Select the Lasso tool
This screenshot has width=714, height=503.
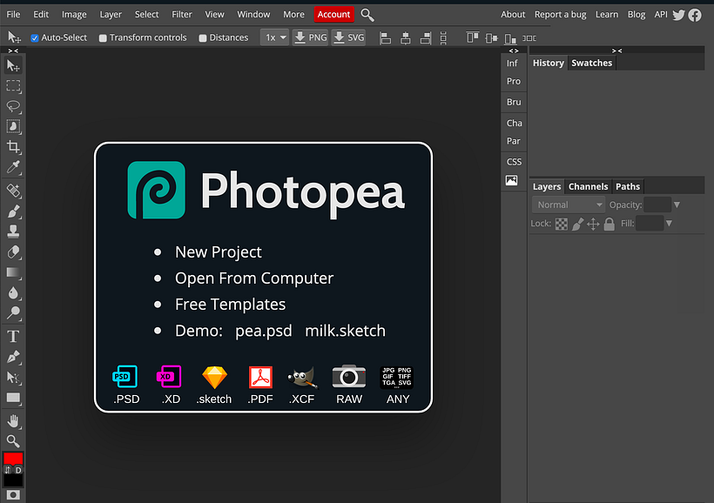click(x=13, y=106)
